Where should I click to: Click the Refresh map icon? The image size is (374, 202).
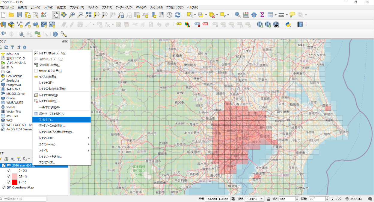pos(178,15)
